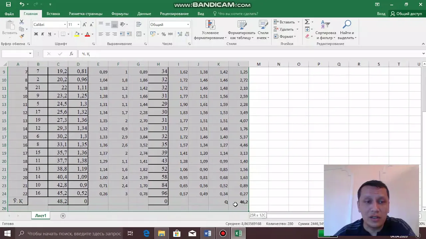Align cell text to the right

[x=114, y=34]
